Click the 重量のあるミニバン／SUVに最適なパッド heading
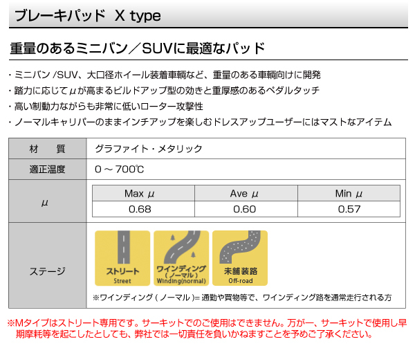The image size is (415, 346). point(138,48)
